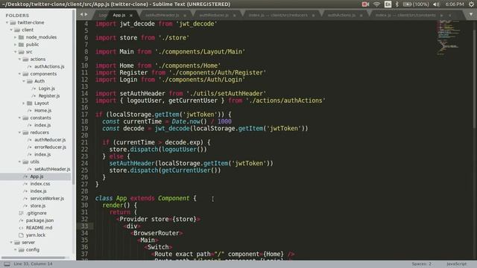Switch to the authActions.js tab
Viewport: 477px width, 268px height.
click(341, 15)
